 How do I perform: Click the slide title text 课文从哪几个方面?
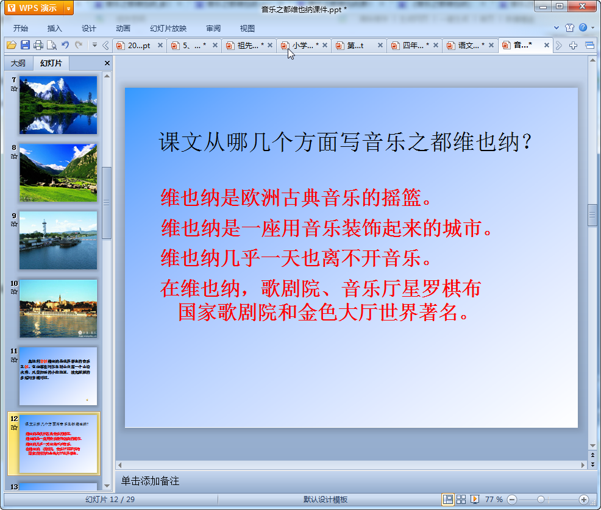pos(345,142)
